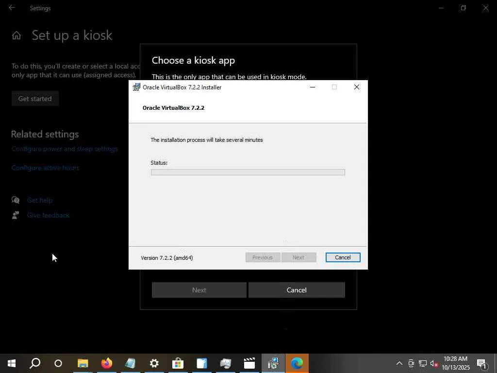497x373 pixels.
Task: Click the network icon in system tray
Action: (x=423, y=363)
